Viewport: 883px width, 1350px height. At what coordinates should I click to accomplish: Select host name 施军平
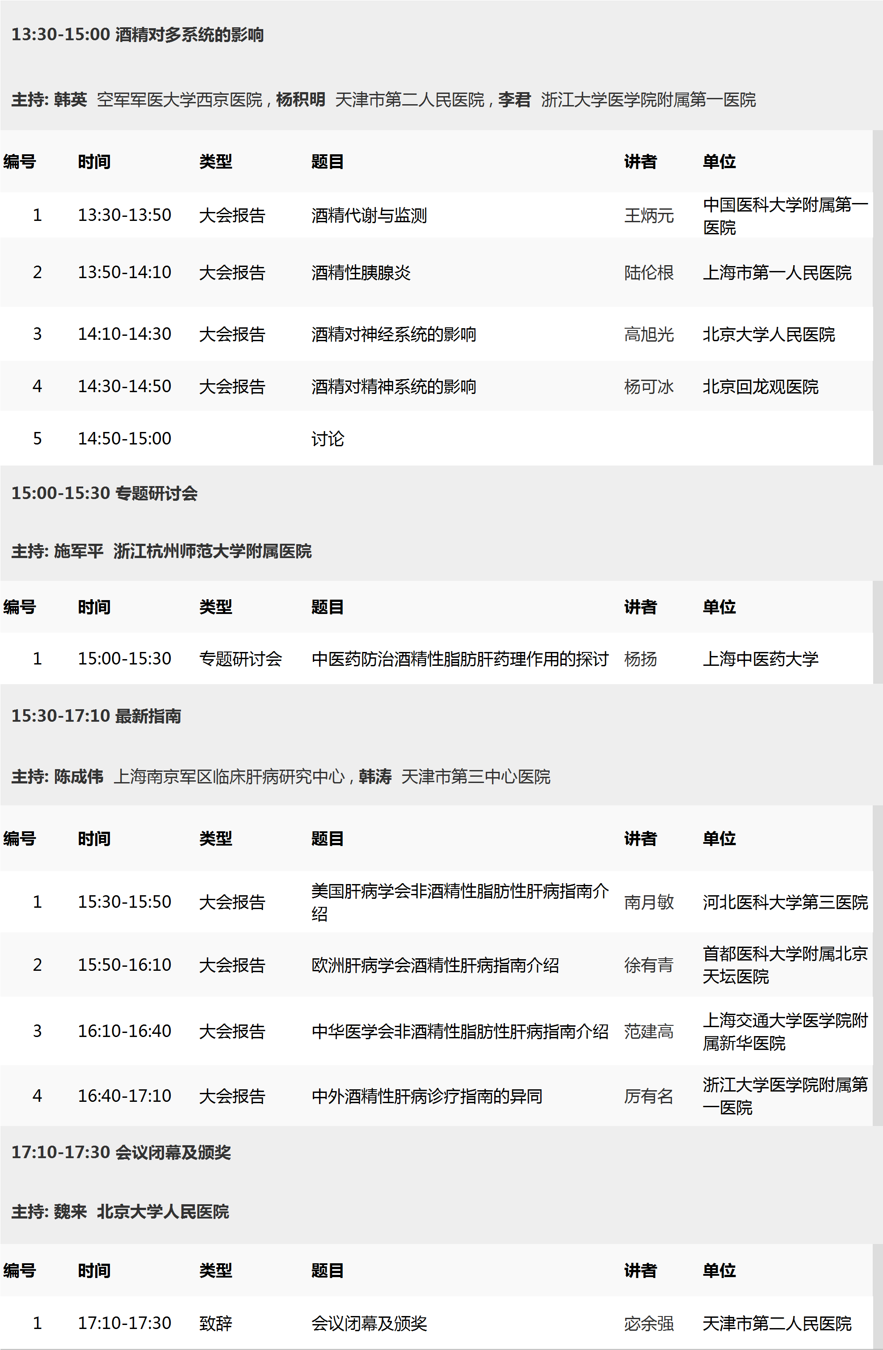click(79, 551)
